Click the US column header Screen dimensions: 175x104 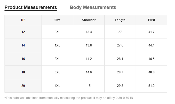tap(23, 20)
